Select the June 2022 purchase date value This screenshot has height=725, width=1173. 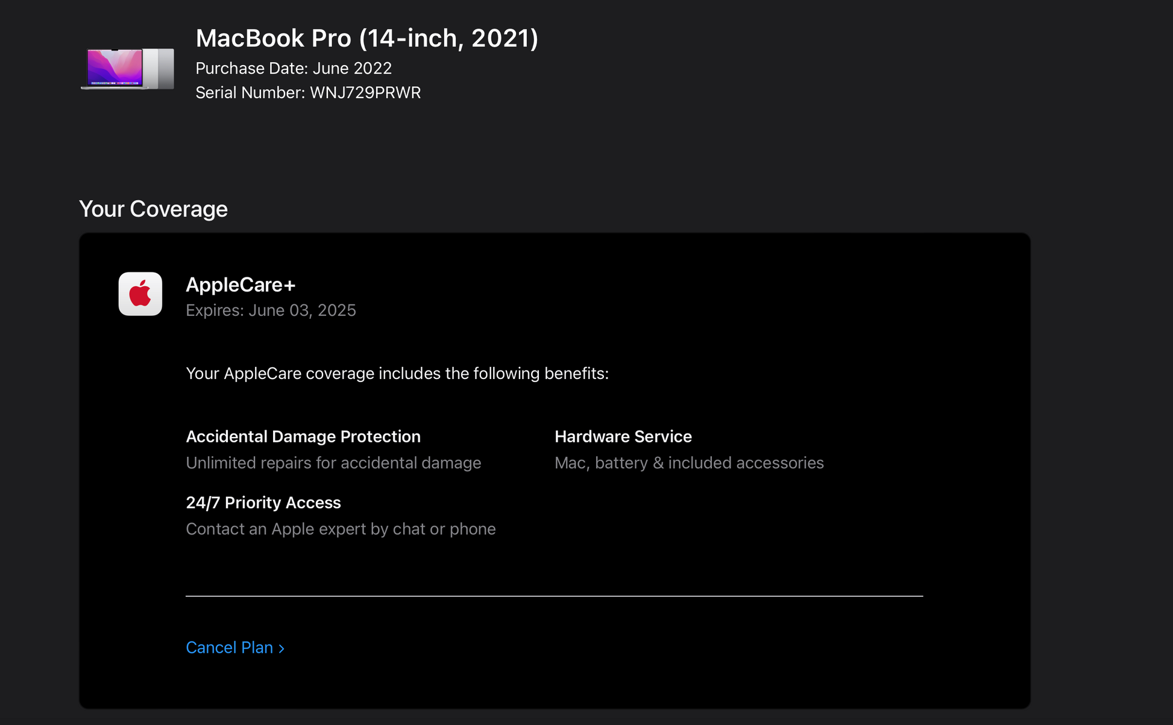(352, 69)
